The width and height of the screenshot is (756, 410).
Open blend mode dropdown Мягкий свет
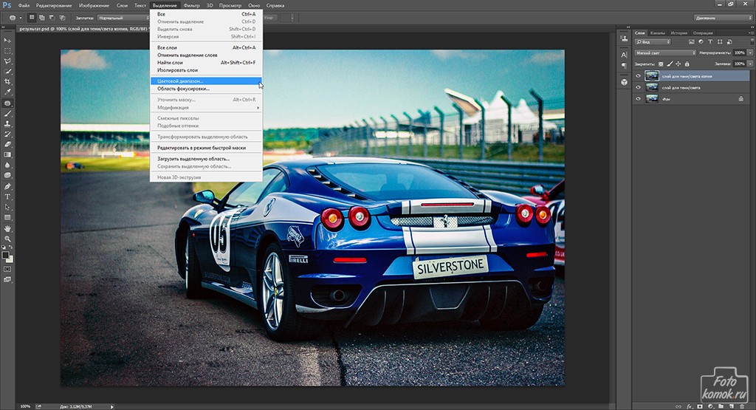665,52
